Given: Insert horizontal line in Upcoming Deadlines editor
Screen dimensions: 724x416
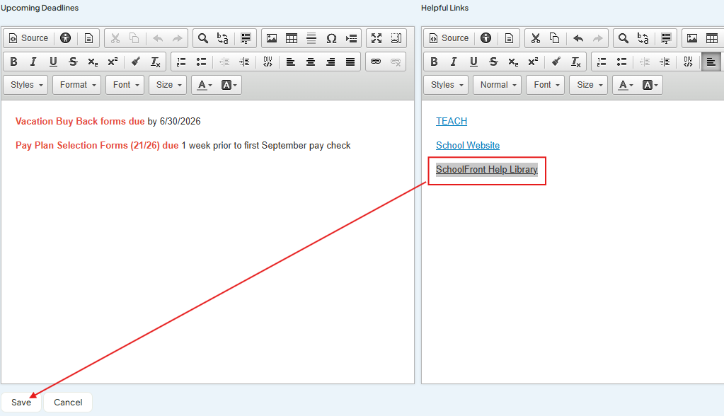Looking at the screenshot, I should (311, 38).
